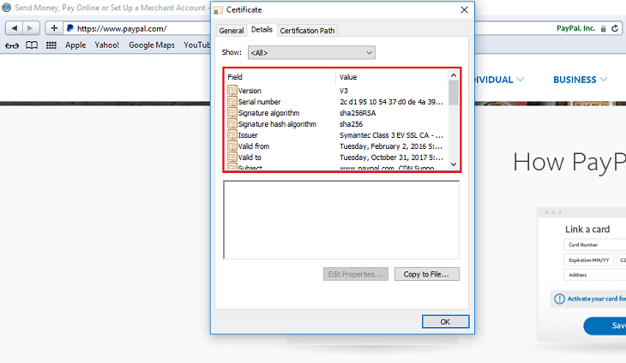626x363 pixels.
Task: Select Tuesday, October 31, 2017 value
Action: pyautogui.click(x=391, y=158)
